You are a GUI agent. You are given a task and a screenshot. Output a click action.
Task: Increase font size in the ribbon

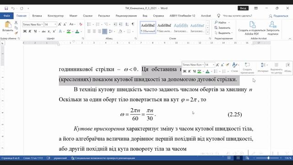[60, 24]
